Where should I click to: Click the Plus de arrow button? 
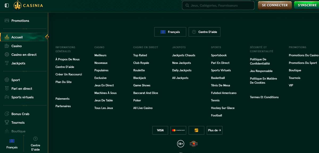(x=215, y=130)
